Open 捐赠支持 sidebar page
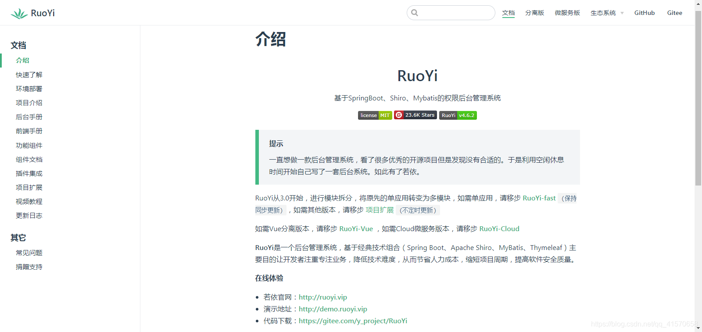 [x=29, y=267]
